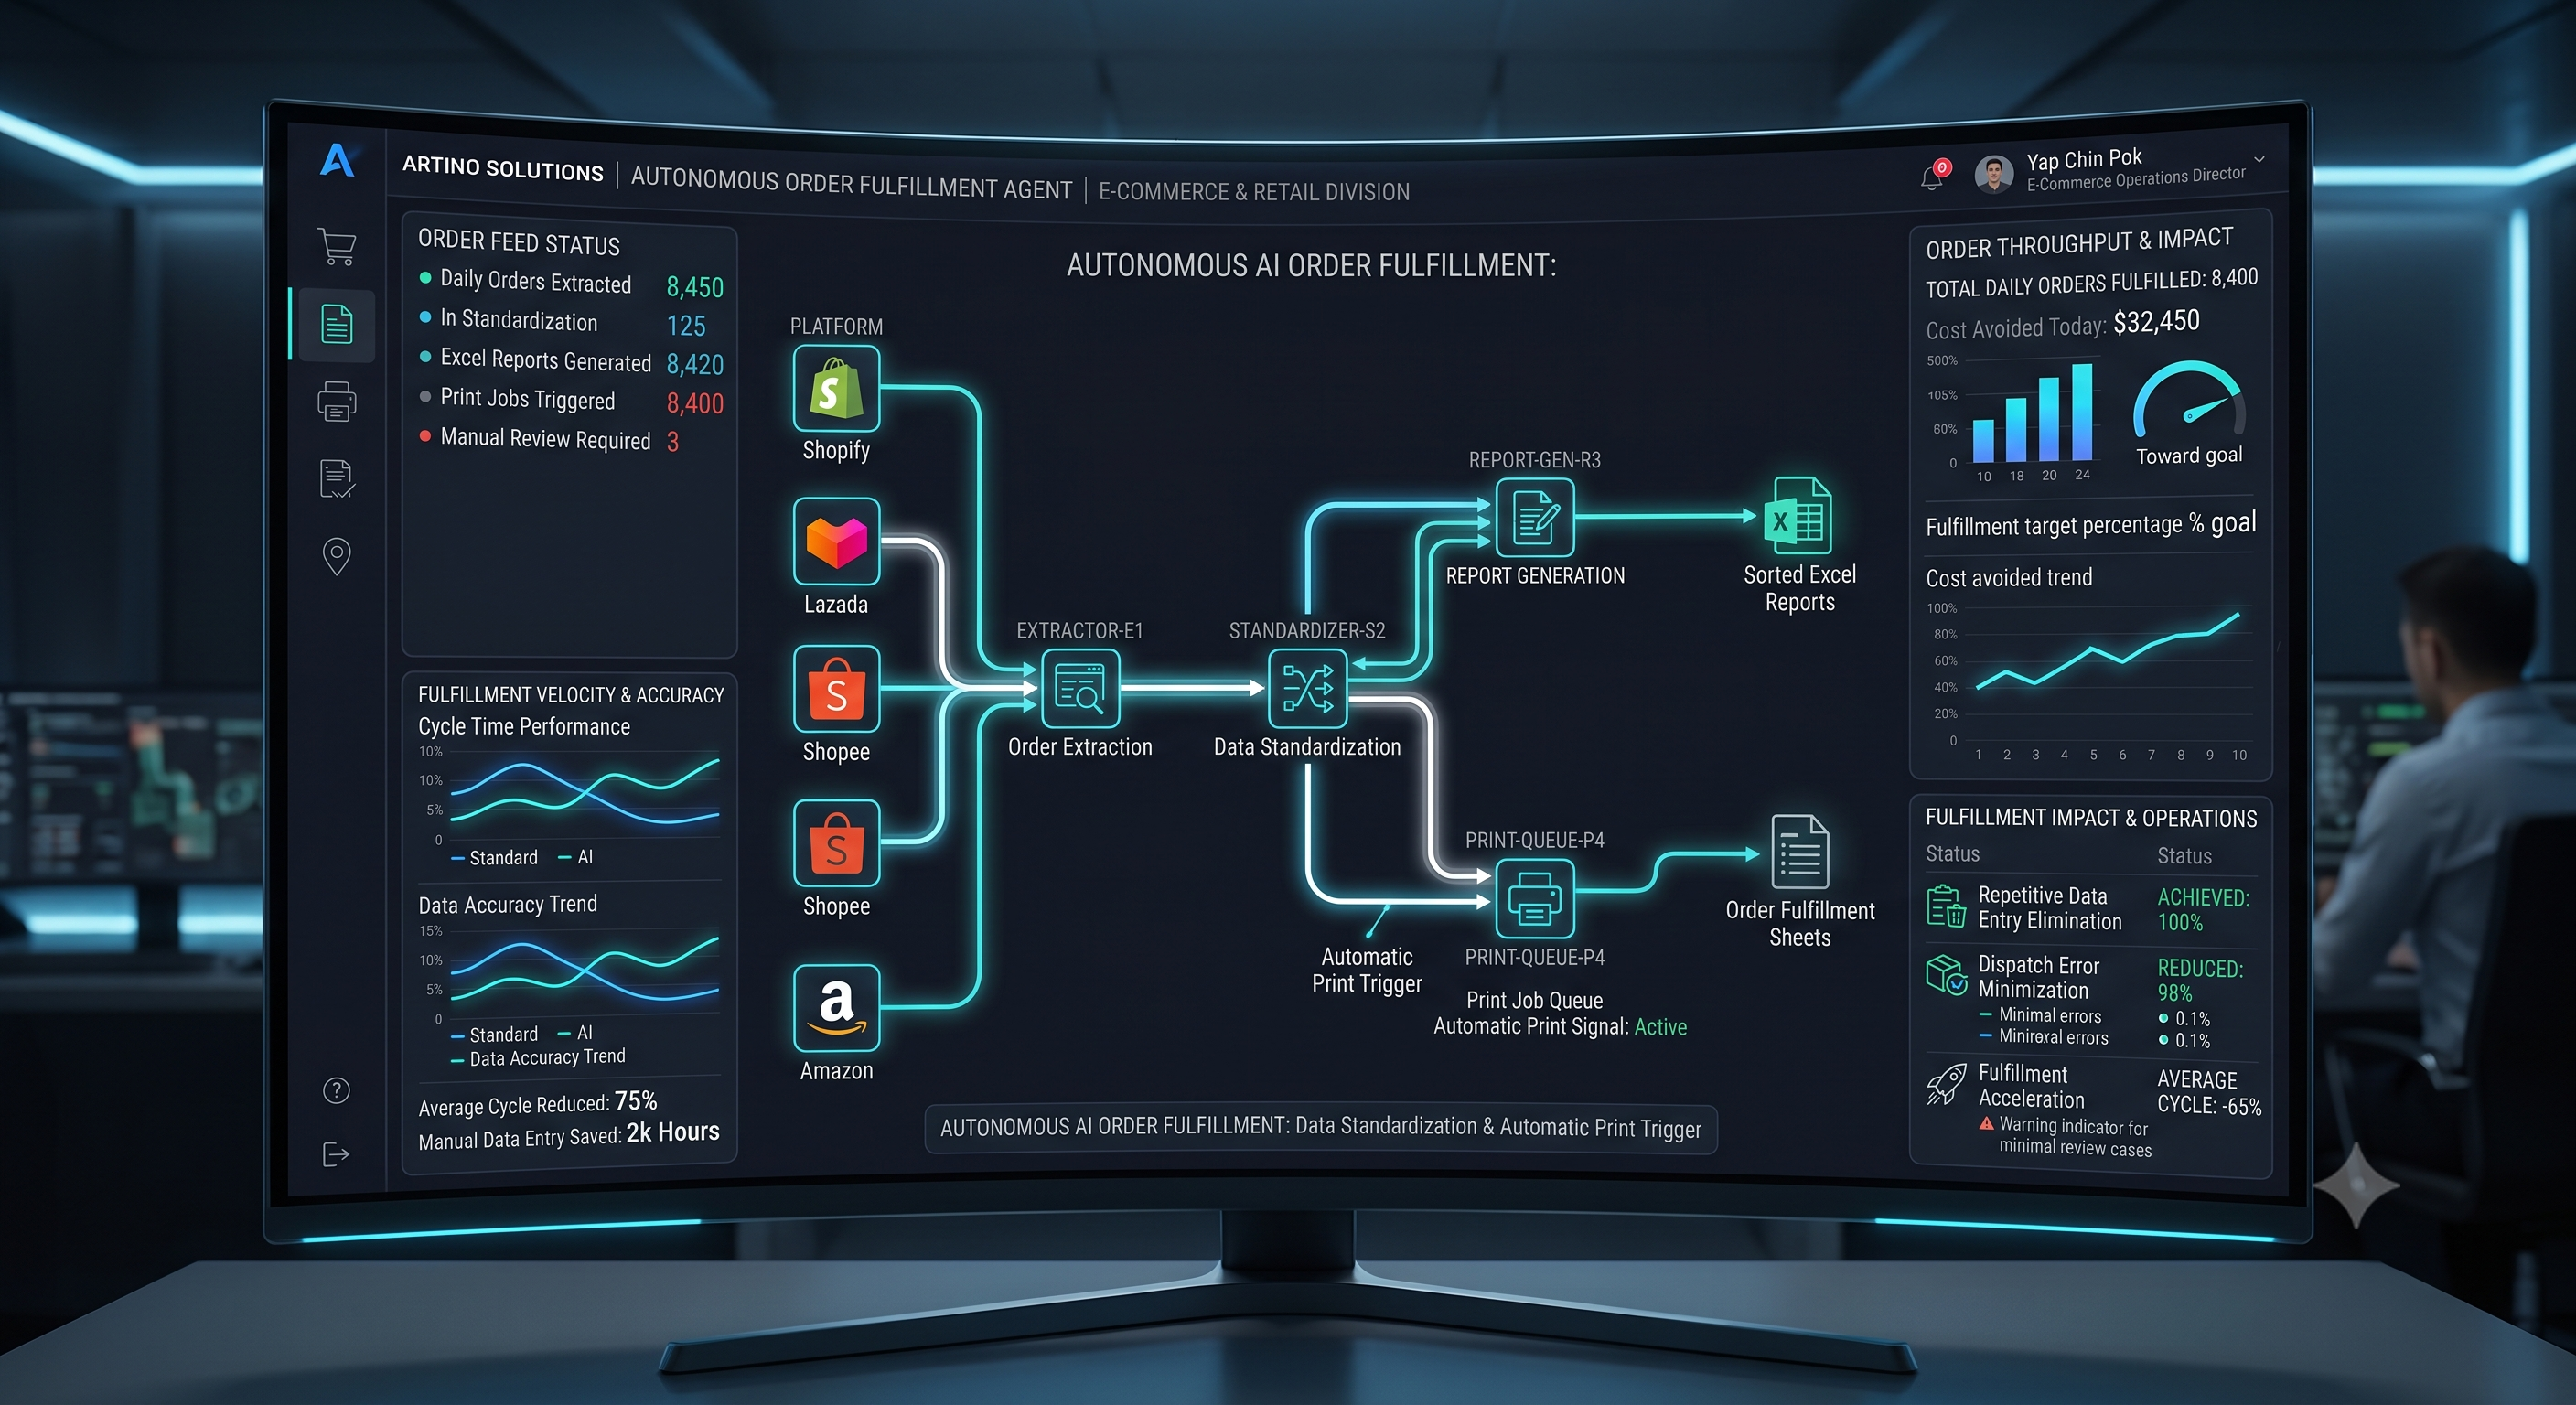The height and width of the screenshot is (1405, 2576).
Task: Click the Fulfillment Acceleration rocket icon
Action: tap(1946, 1084)
